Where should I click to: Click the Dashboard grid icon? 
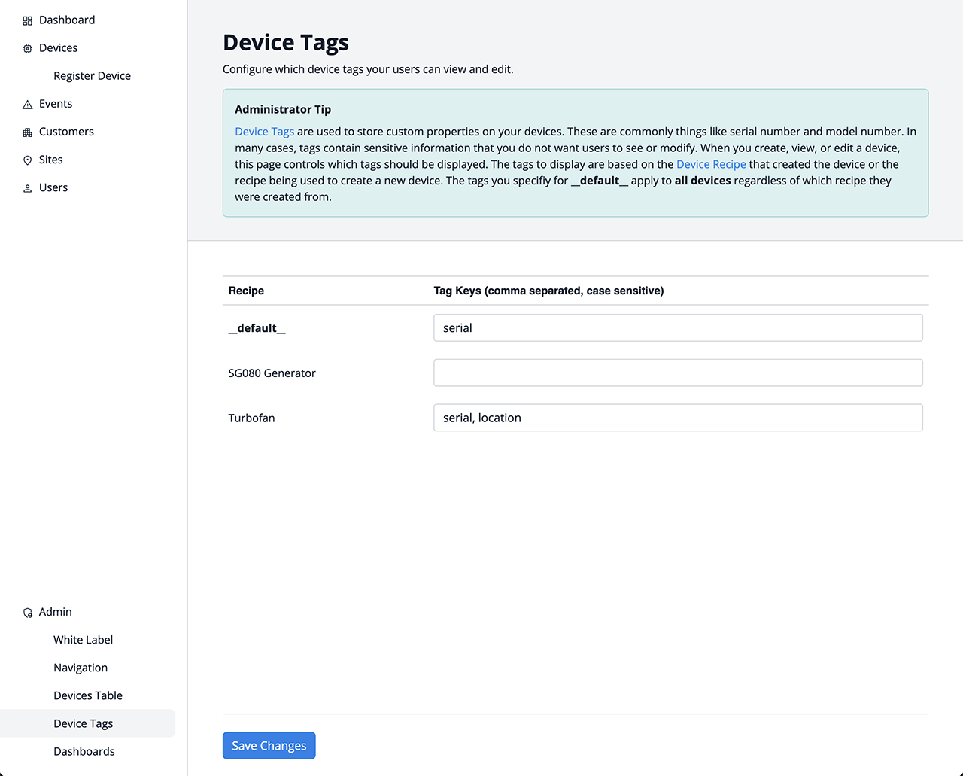(x=28, y=20)
